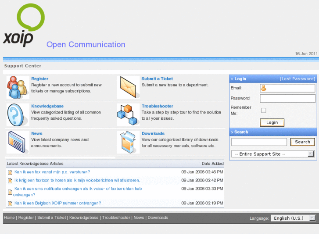The height and width of the screenshot is (239, 319).
Task: Click date '09 Jan 2006 03:46 PM'
Action: [x=202, y=172]
